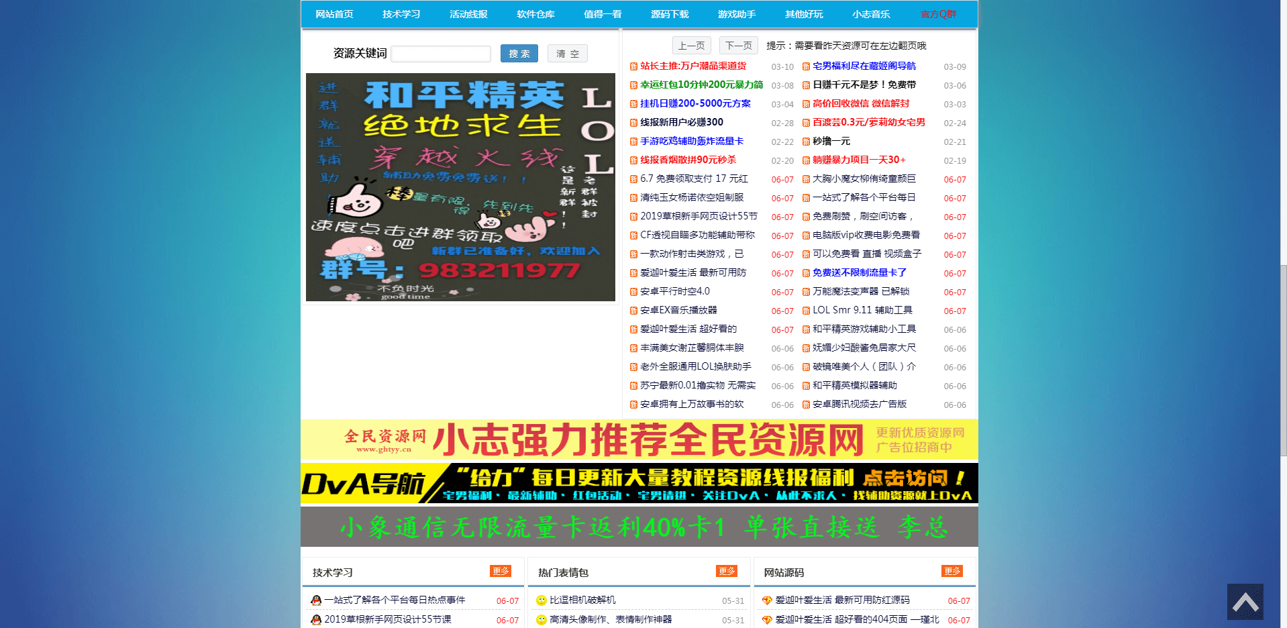1287x628 pixels.
Task: Click the smiley icon next to 比逗相机破解机
Action: [x=540, y=600]
